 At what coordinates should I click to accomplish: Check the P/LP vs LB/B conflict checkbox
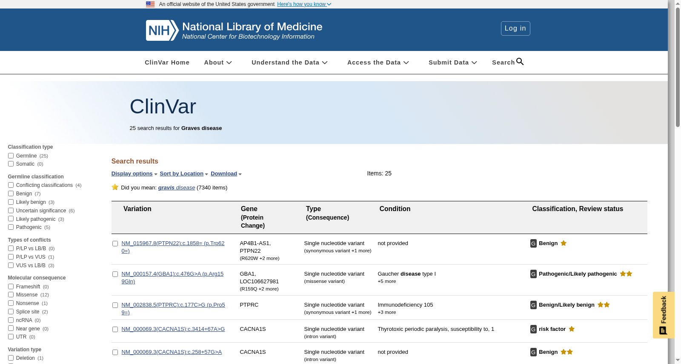pos(11,248)
